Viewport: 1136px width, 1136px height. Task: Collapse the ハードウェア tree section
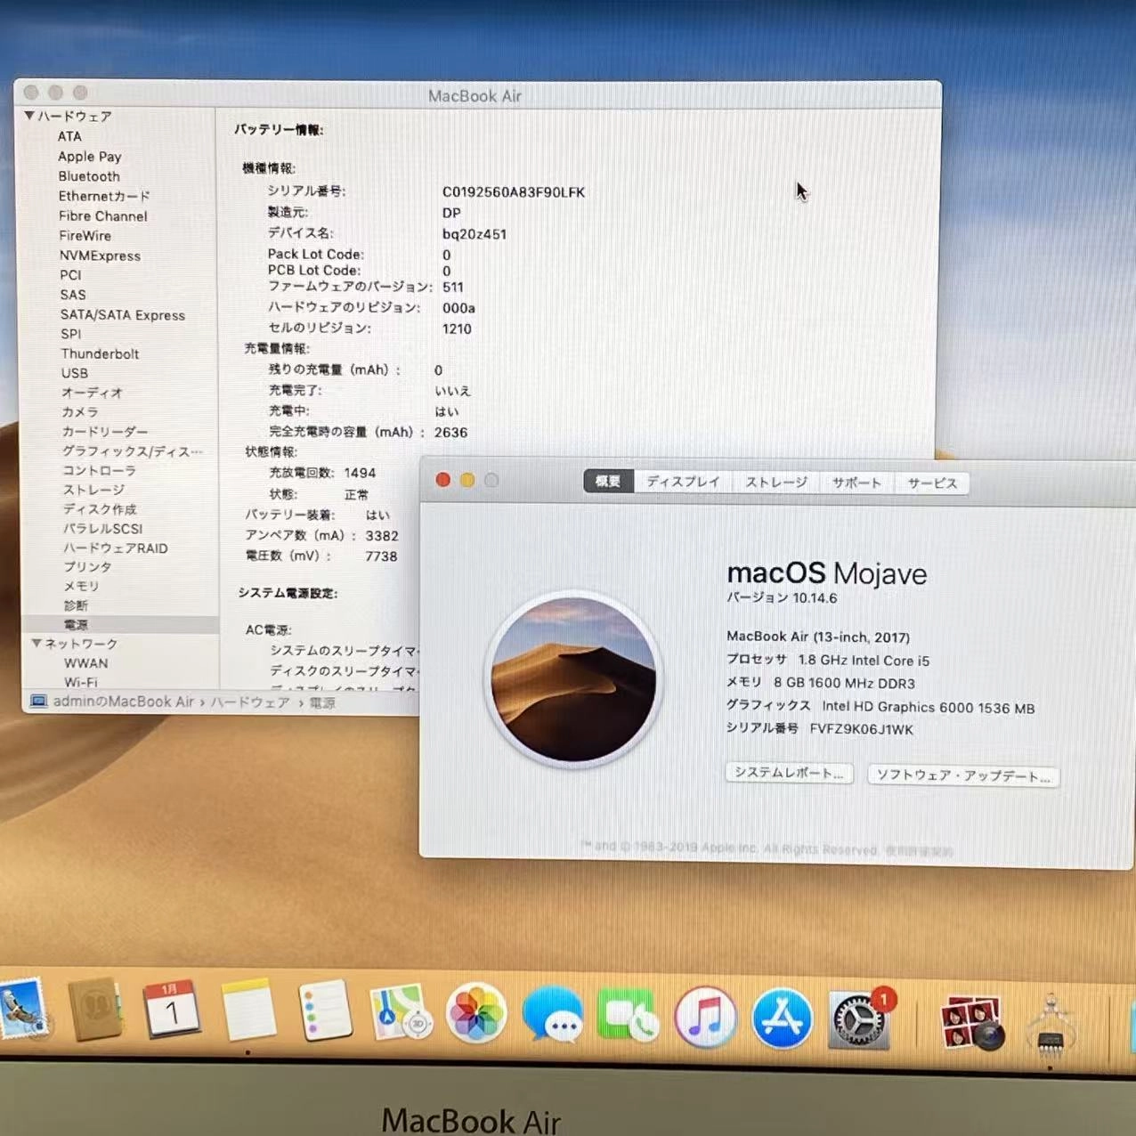[29, 116]
